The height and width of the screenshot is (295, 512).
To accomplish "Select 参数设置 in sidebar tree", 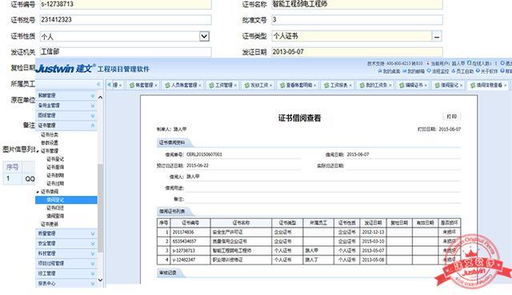I will (50, 143).
